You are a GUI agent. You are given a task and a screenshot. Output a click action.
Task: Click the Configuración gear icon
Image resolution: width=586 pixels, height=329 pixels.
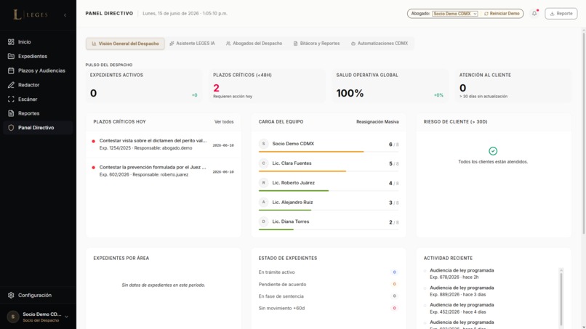point(11,295)
